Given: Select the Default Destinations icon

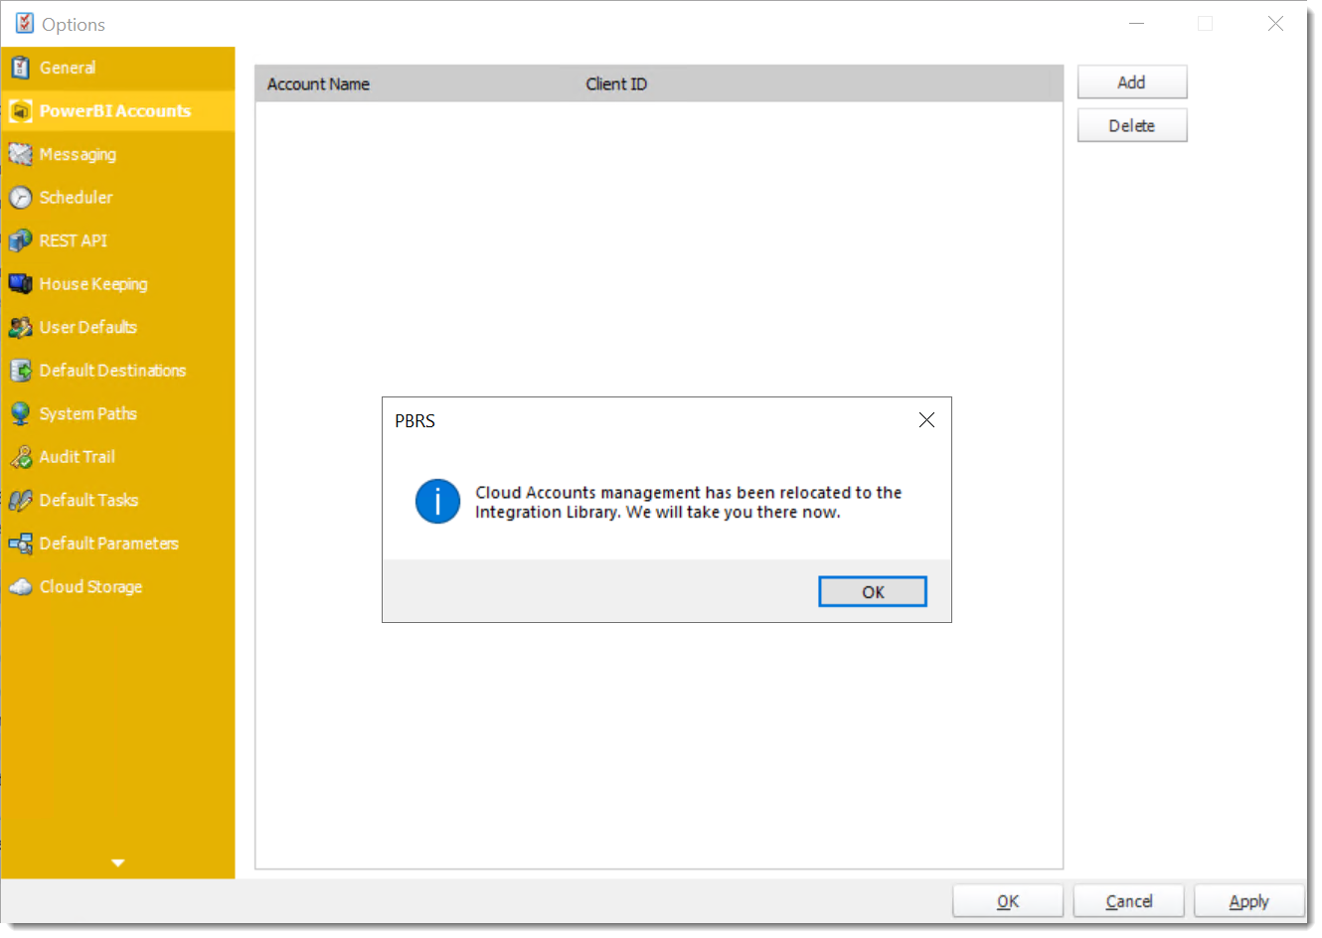Looking at the screenshot, I should pyautogui.click(x=22, y=370).
